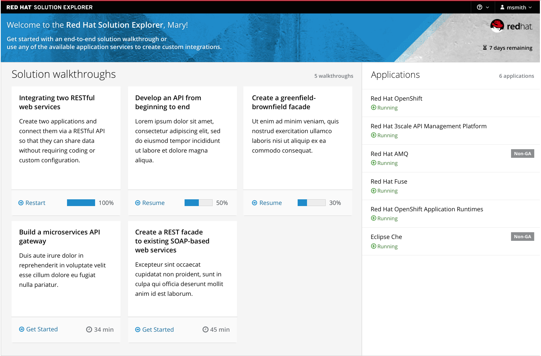541x356 pixels.
Task: Click the 6 applications count text
Action: [516, 76]
